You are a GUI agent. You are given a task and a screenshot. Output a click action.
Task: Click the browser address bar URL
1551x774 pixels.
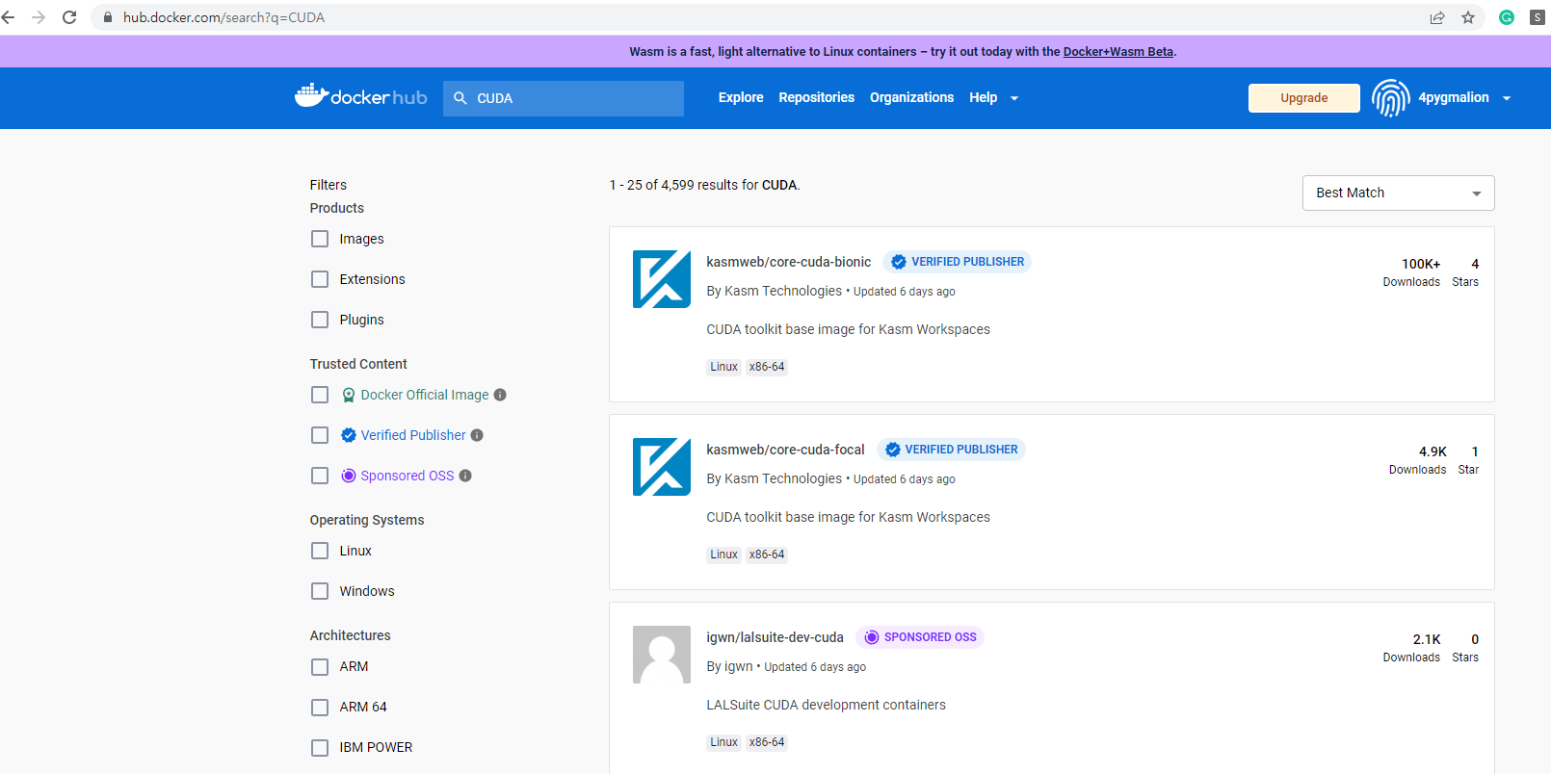tap(223, 17)
